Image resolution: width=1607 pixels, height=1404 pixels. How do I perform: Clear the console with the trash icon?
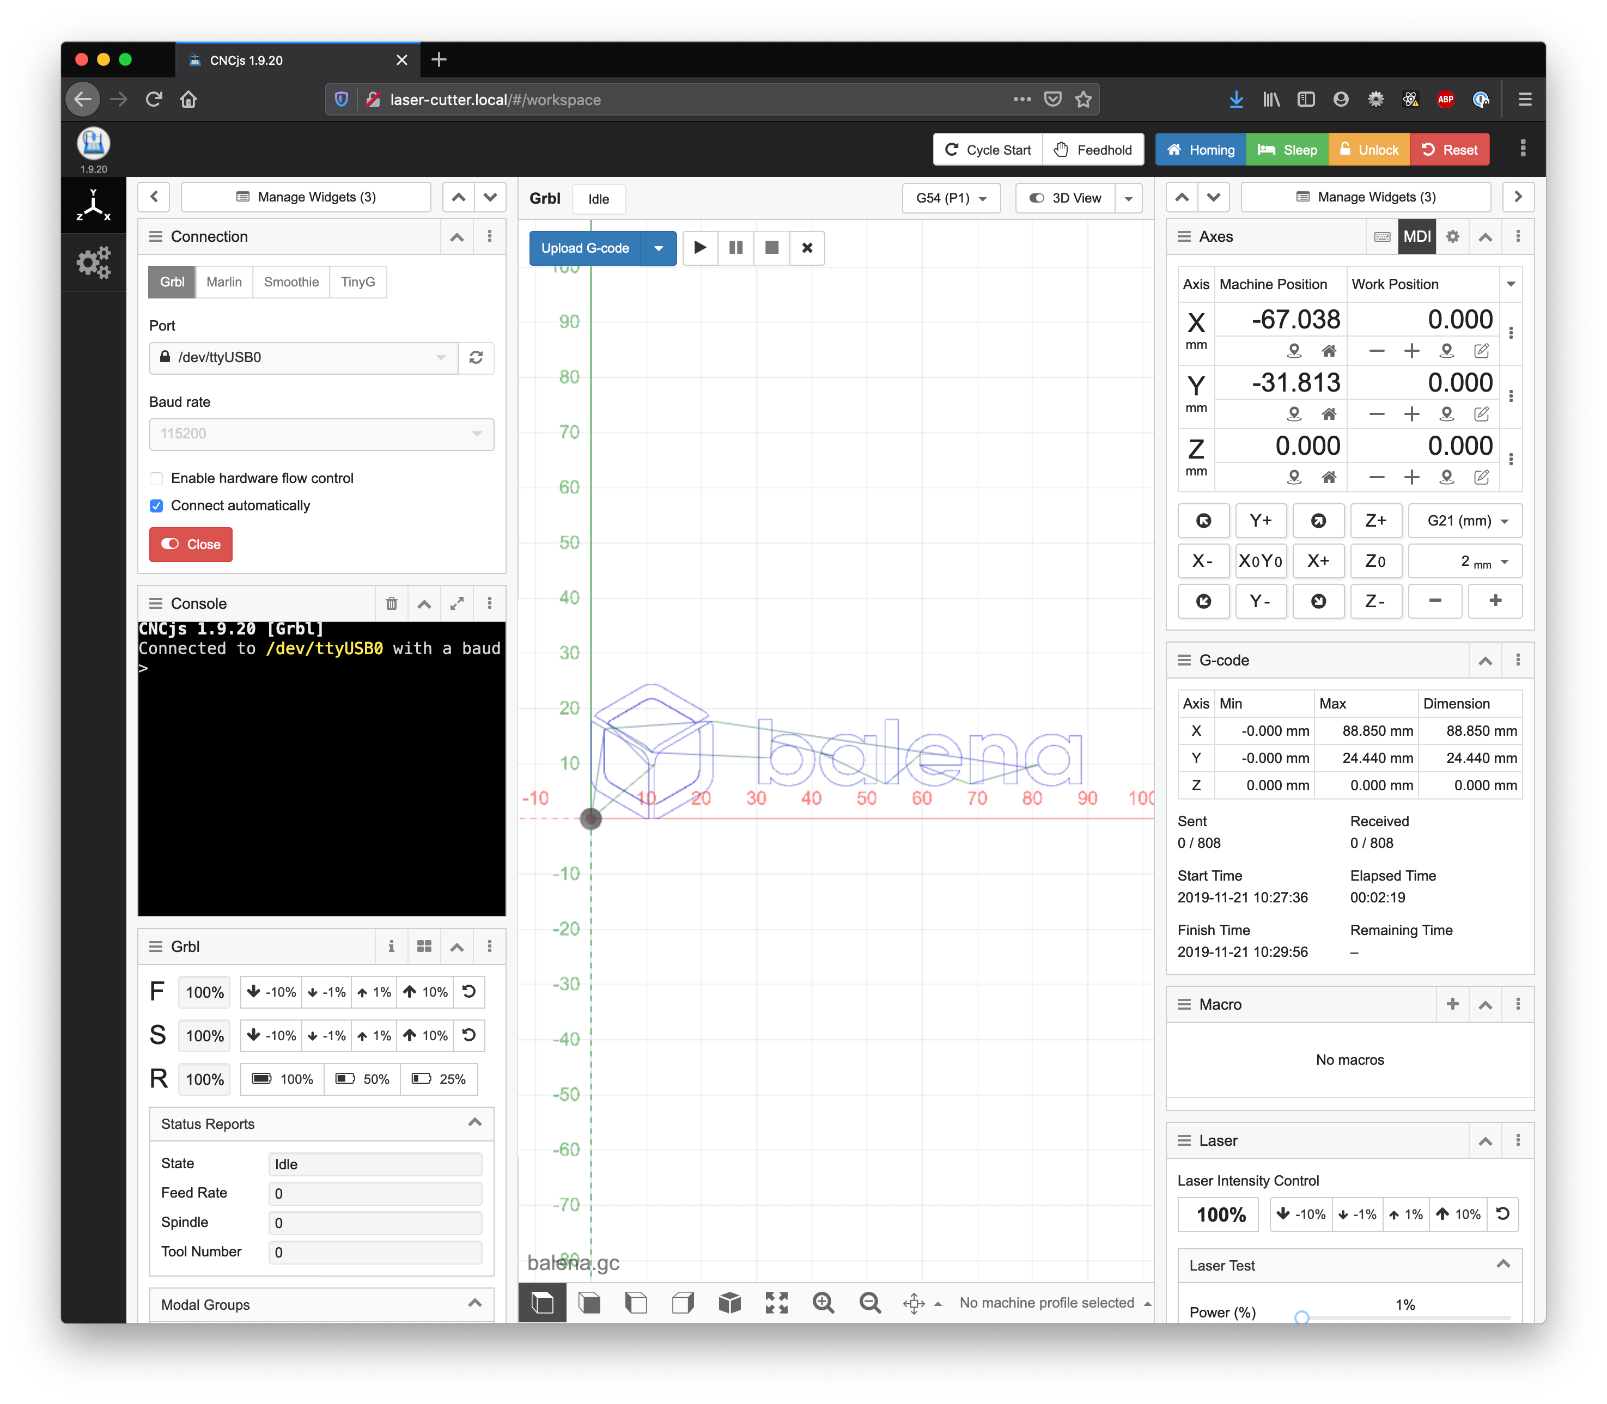coord(392,603)
